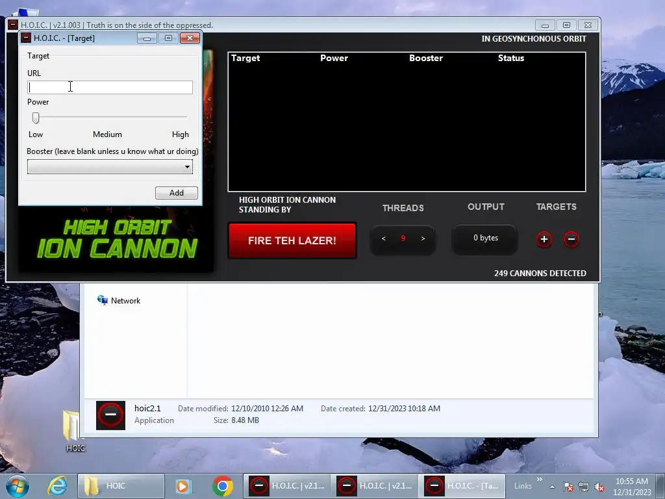Switch to the HOIC Explorer taskbar button
The image size is (665, 499).
point(121,486)
